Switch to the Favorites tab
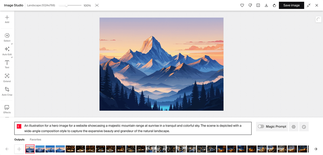Image resolution: width=323 pixels, height=155 pixels. coord(35,139)
